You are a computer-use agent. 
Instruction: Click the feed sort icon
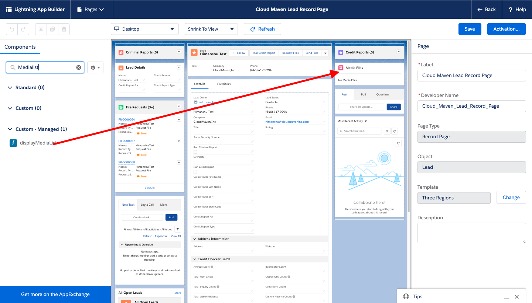387,131
